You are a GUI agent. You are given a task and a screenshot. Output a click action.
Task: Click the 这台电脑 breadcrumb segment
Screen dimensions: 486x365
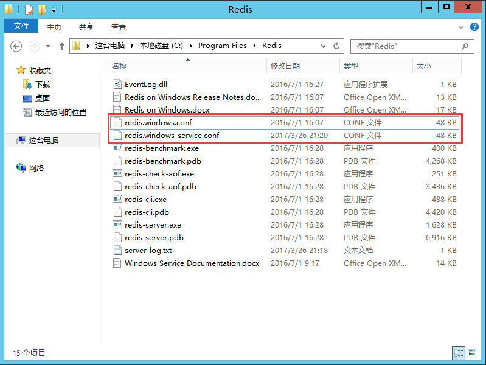tap(109, 46)
